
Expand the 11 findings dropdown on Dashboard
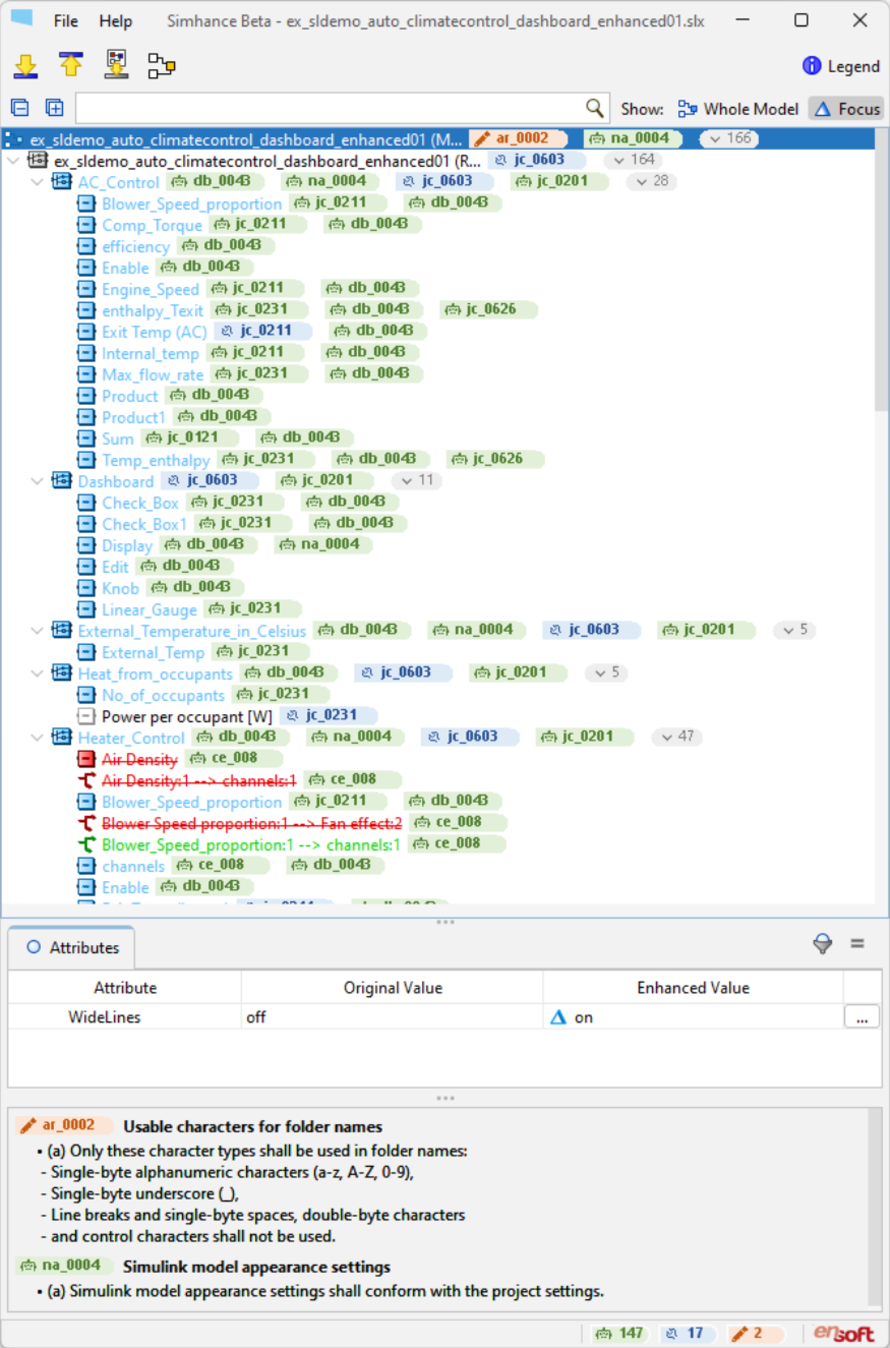(x=417, y=480)
